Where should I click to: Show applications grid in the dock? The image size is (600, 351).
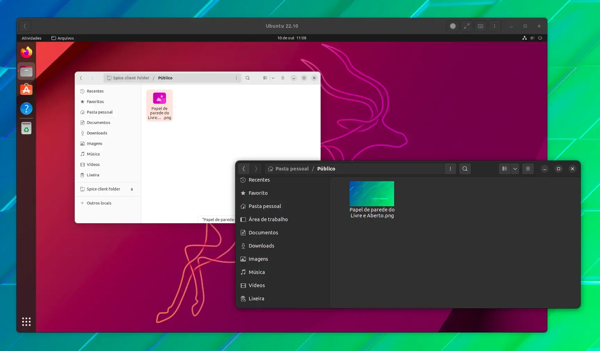click(26, 321)
